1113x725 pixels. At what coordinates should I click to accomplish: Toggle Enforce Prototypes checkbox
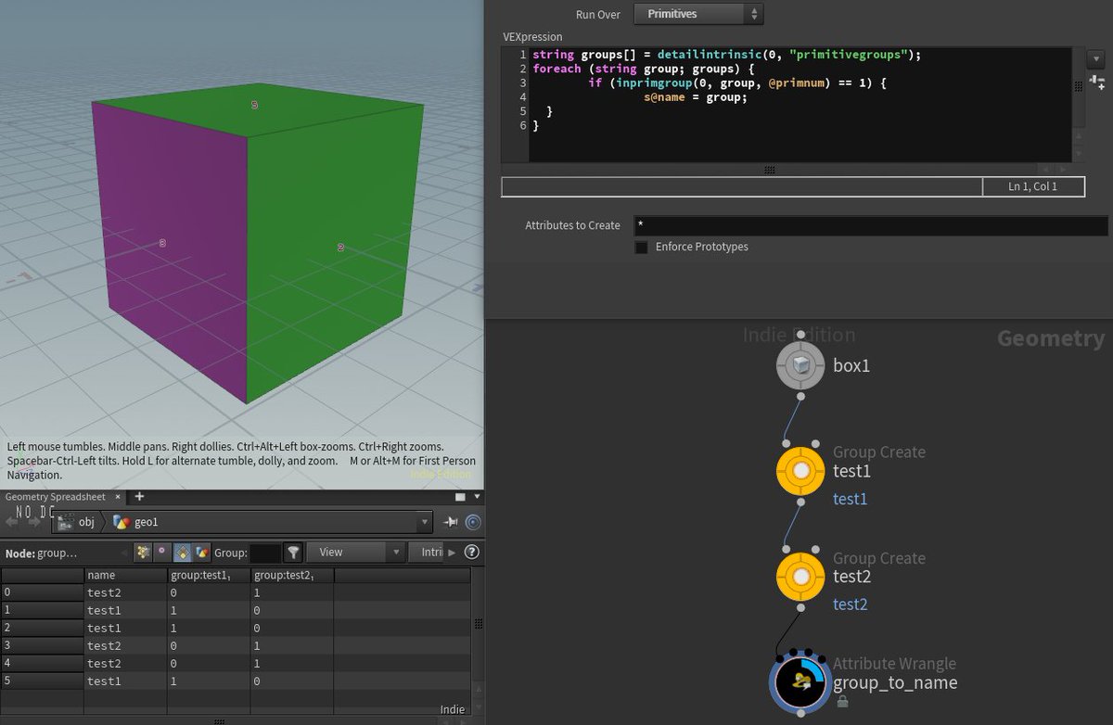641,247
